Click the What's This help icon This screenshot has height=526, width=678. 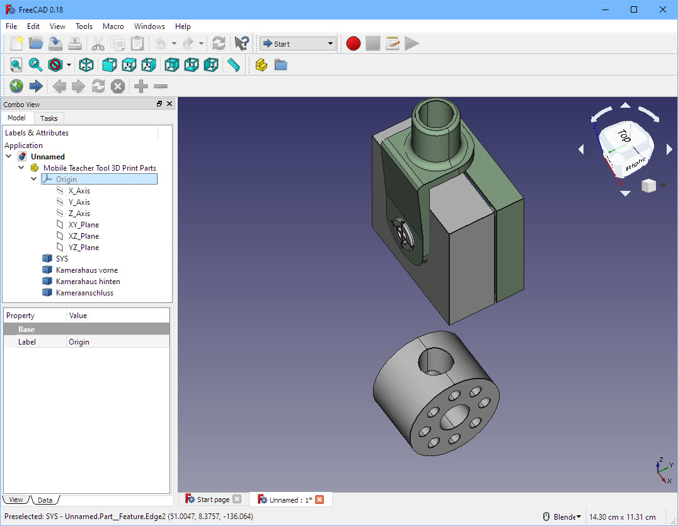tap(241, 43)
